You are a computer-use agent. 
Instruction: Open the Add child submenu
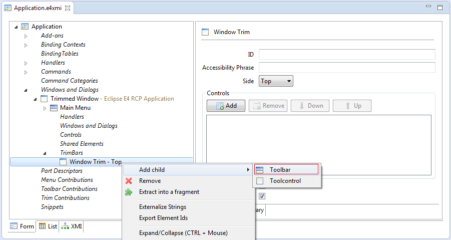pos(188,170)
